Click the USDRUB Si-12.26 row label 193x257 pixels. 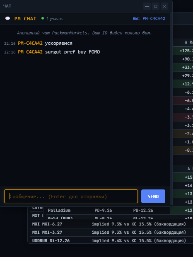pyautogui.click(x=51, y=240)
